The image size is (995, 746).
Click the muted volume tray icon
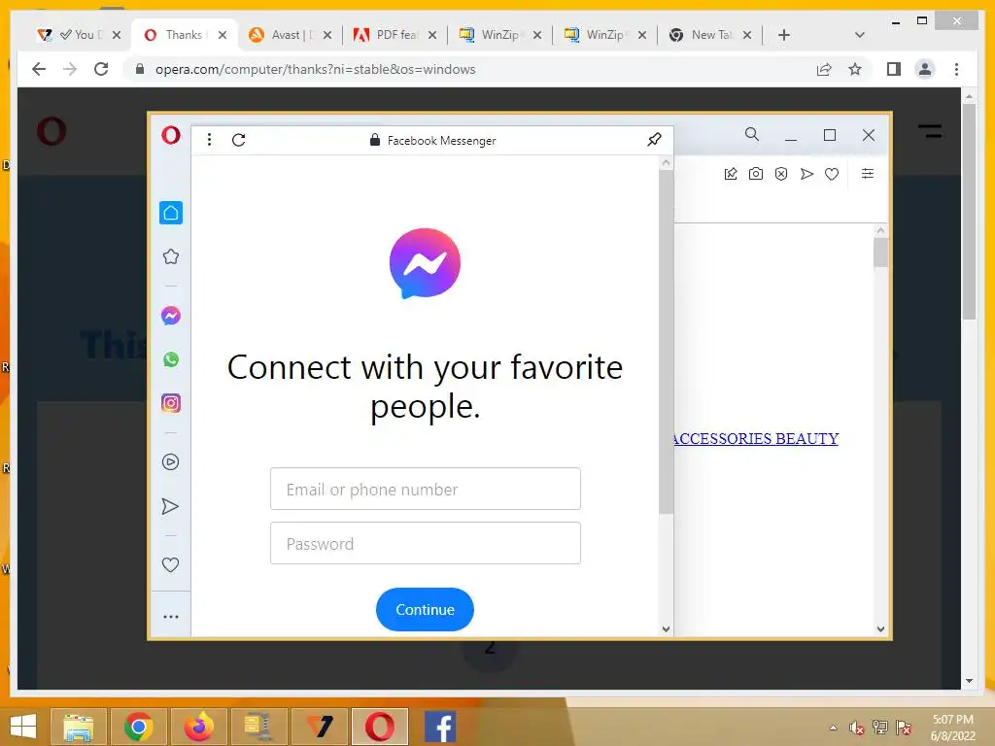857,728
